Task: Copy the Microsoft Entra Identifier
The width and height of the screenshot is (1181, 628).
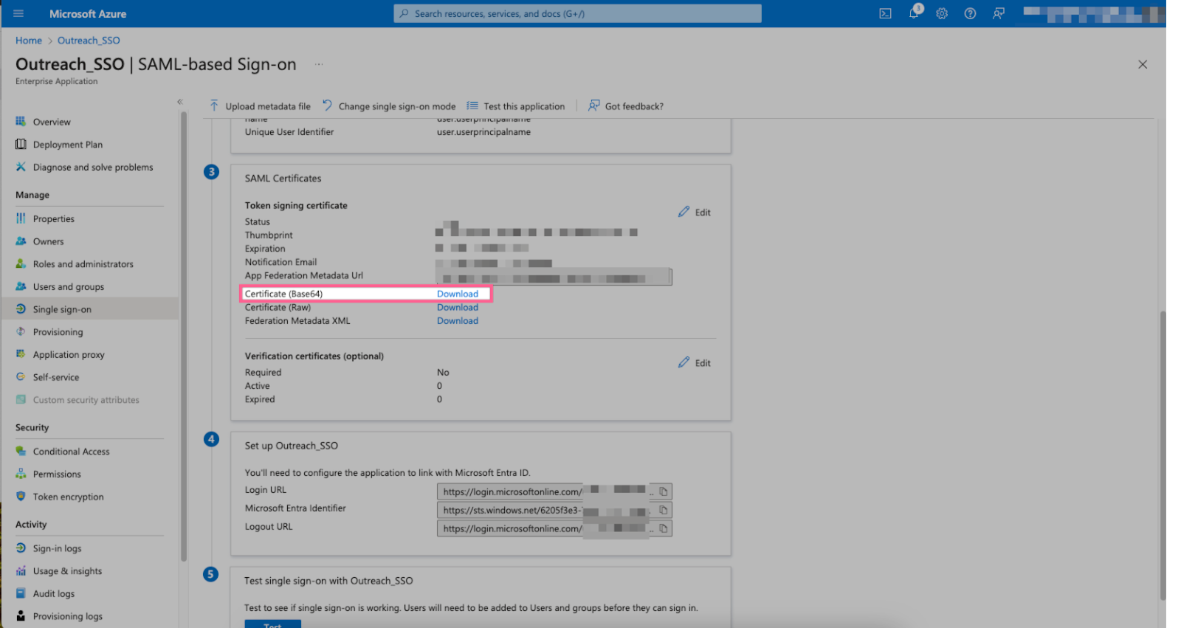Action: pos(664,510)
